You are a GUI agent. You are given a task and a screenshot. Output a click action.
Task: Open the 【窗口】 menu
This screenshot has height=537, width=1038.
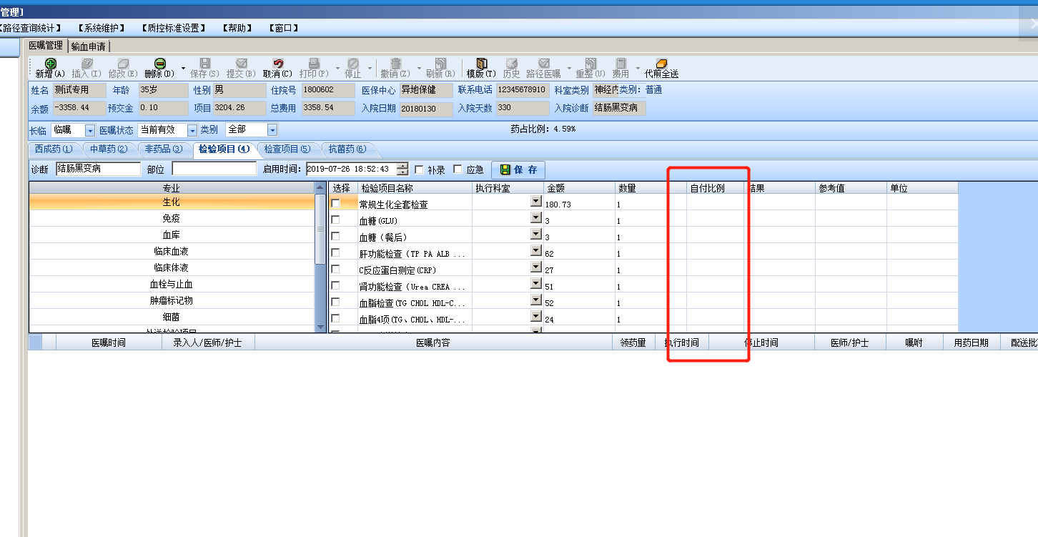(x=284, y=28)
